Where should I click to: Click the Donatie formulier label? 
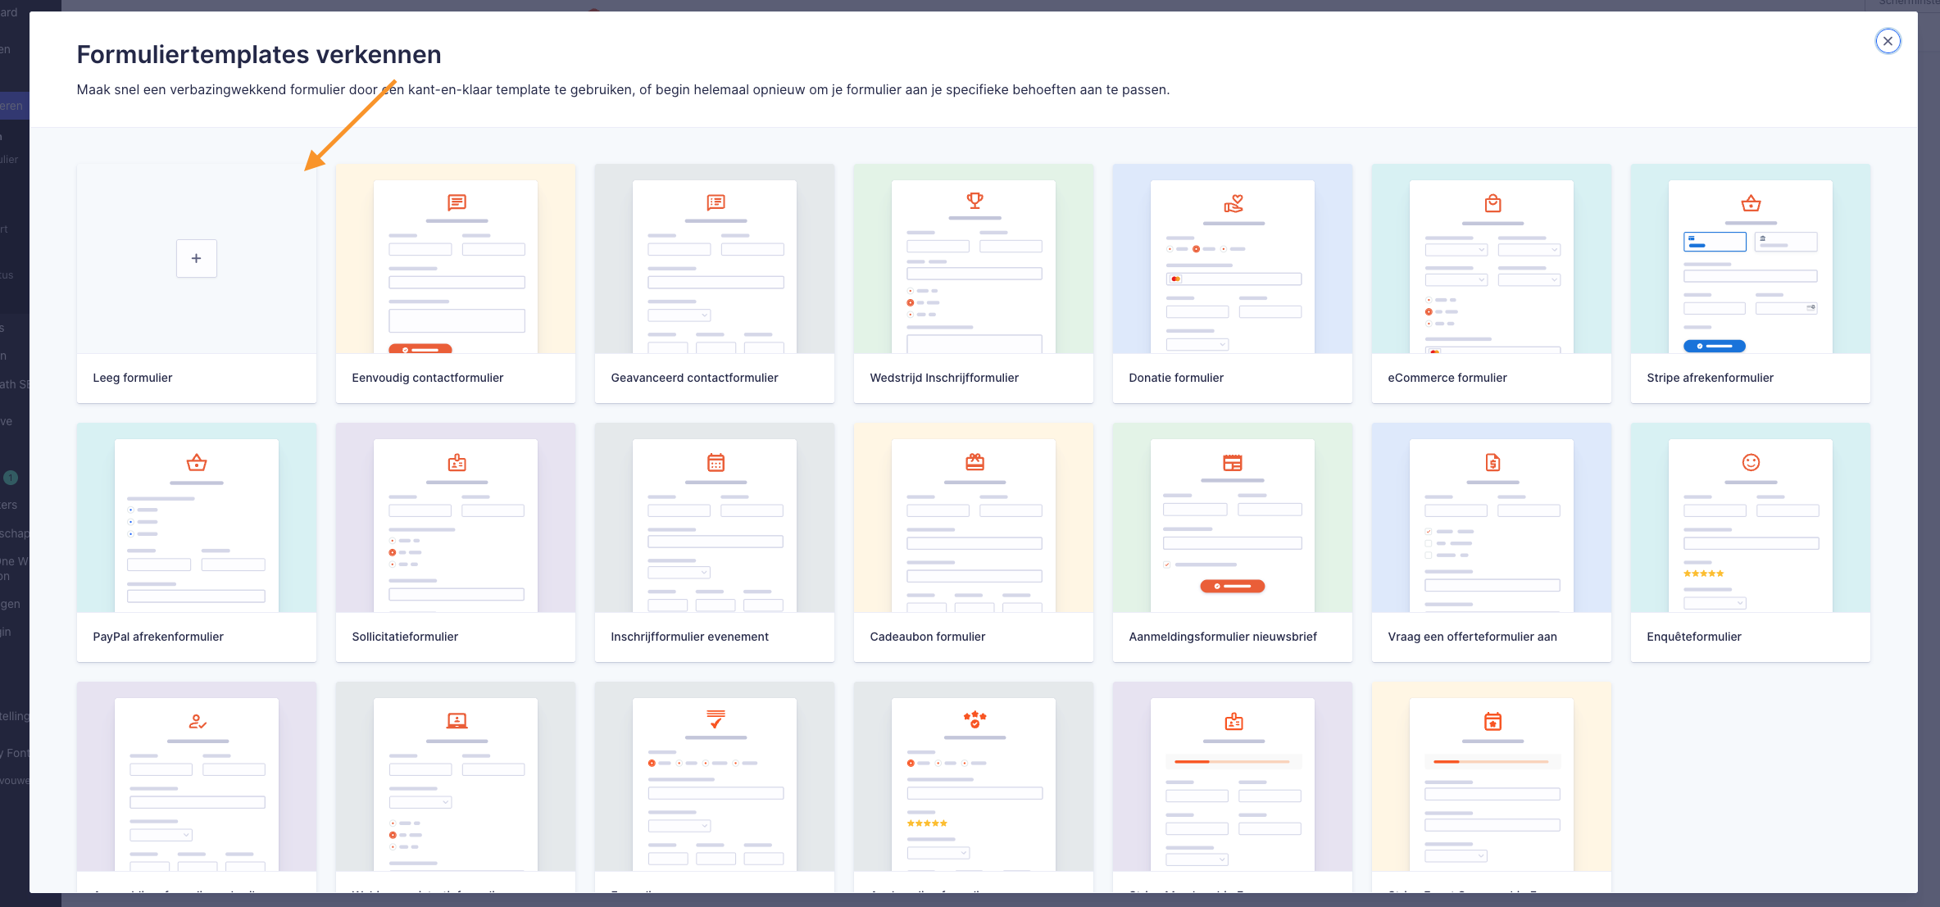coord(1175,378)
